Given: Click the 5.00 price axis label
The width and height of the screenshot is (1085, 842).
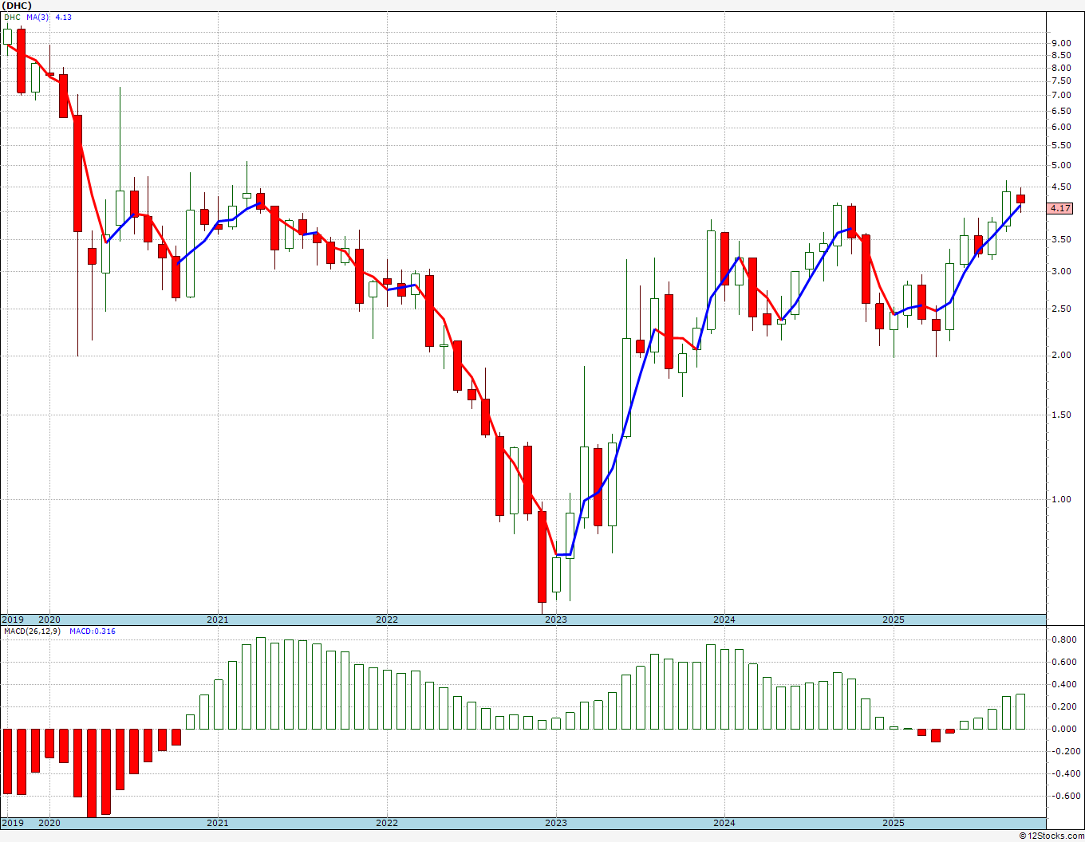Looking at the screenshot, I should click(1061, 165).
